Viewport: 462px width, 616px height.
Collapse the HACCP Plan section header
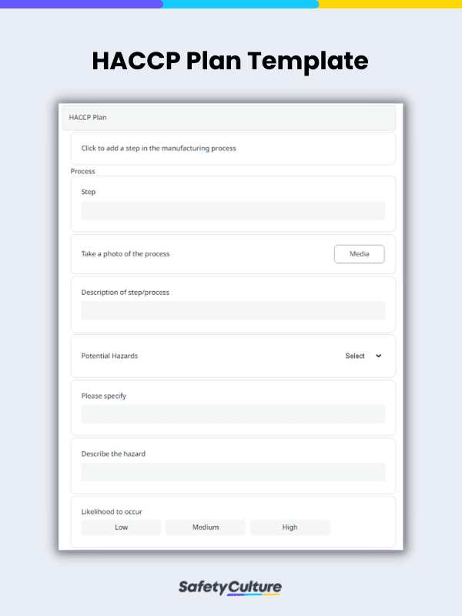pyautogui.click(x=229, y=118)
